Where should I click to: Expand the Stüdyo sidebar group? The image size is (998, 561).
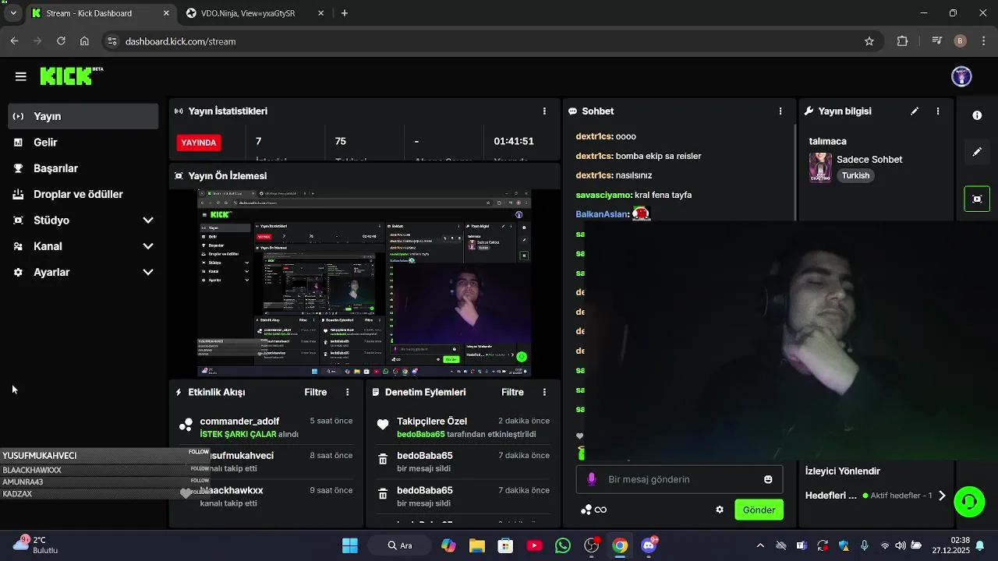(x=83, y=220)
